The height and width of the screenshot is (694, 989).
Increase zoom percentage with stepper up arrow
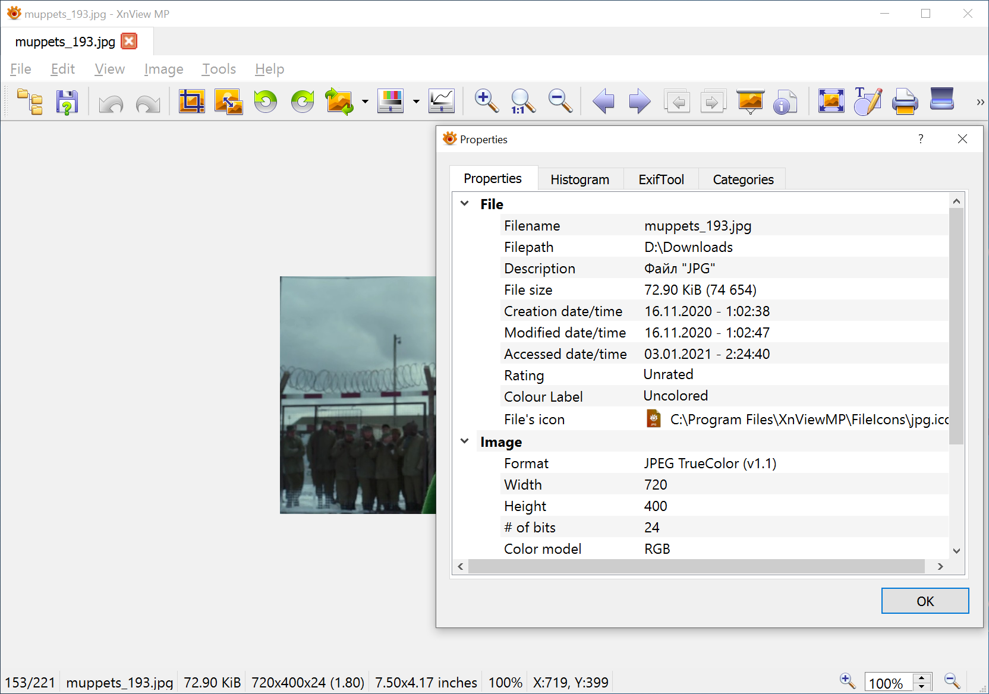[x=922, y=678]
